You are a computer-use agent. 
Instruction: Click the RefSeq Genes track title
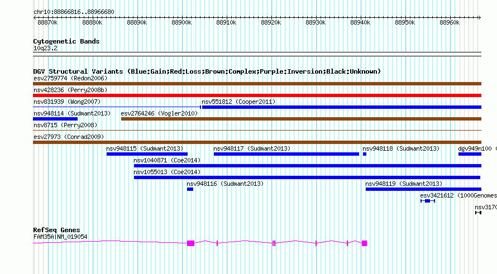point(56,230)
